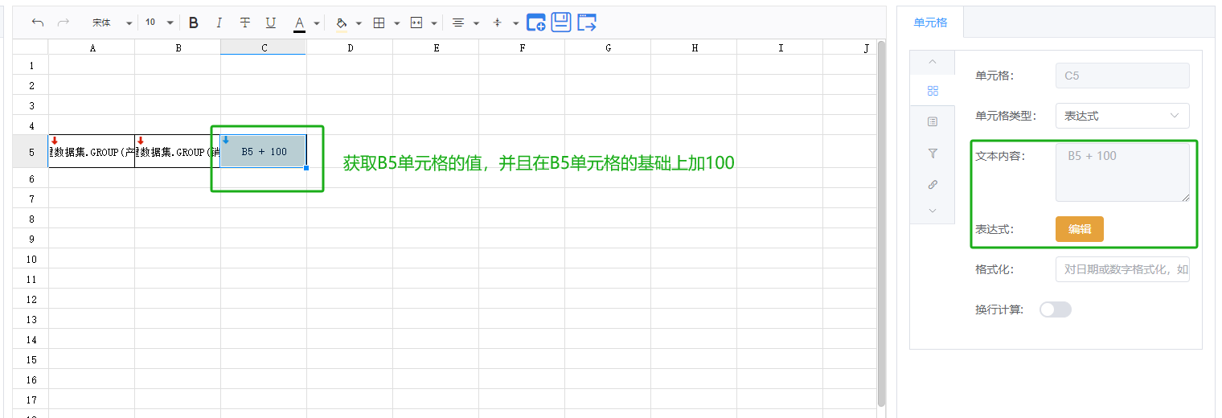Expand the vertical align dropdown arrow
The width and height of the screenshot is (1222, 418).
tap(515, 23)
